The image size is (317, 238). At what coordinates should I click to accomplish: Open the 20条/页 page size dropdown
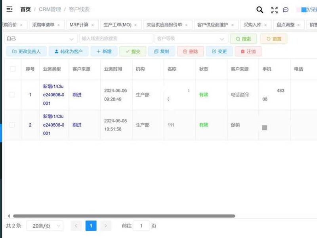pyautogui.click(x=45, y=226)
